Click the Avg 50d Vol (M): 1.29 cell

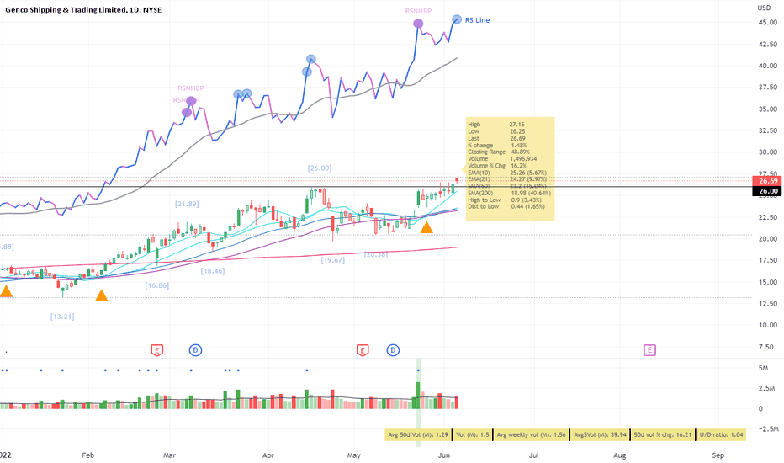tap(418, 434)
